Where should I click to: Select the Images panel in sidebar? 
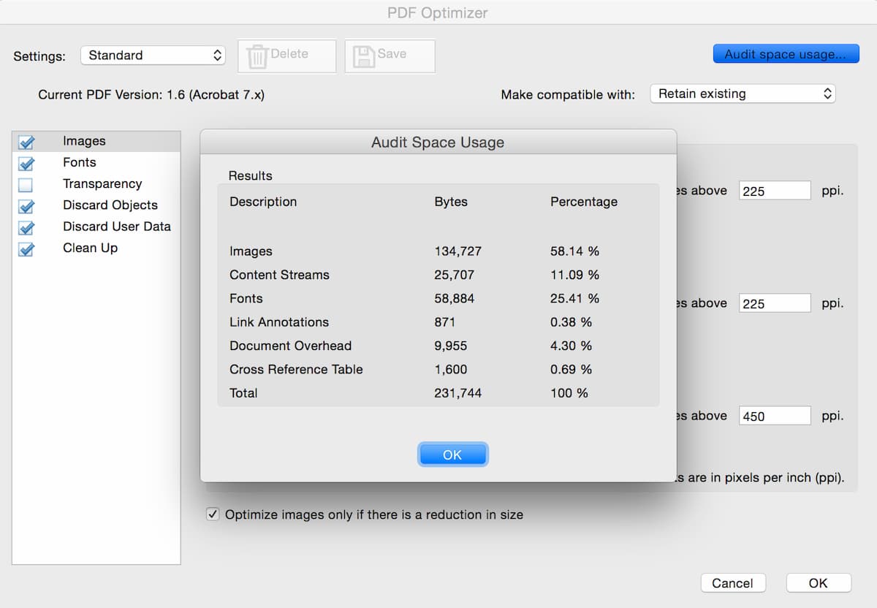tap(84, 141)
